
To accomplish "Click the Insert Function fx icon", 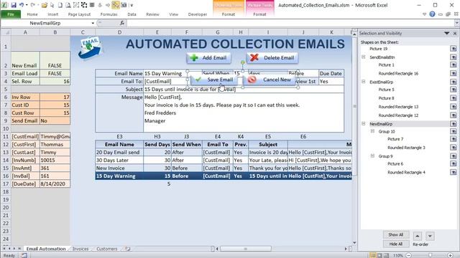I will pos(122,23).
